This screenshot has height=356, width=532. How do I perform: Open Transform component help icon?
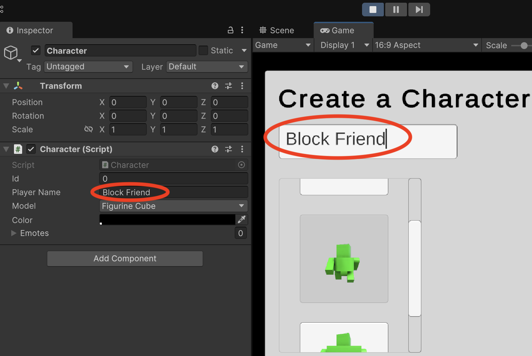(215, 86)
